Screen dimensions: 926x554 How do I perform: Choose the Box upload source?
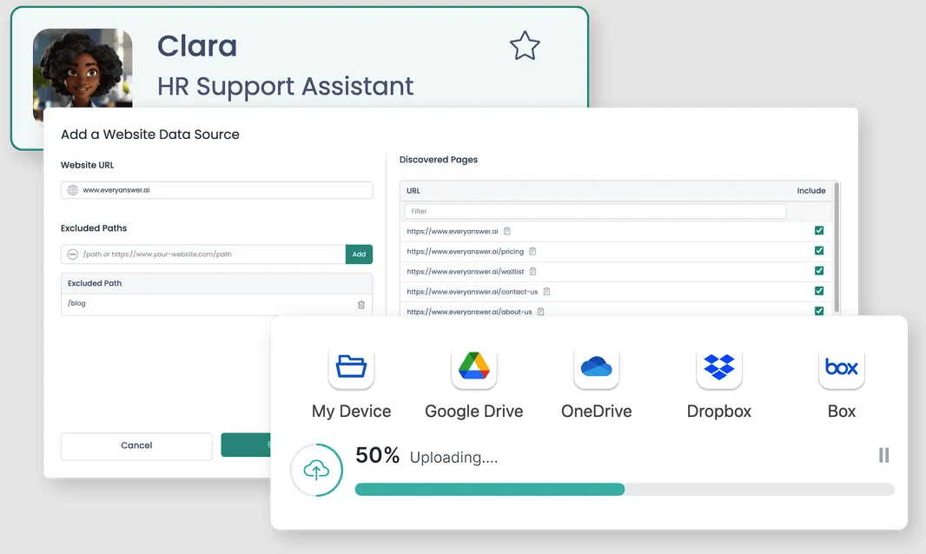(x=841, y=366)
